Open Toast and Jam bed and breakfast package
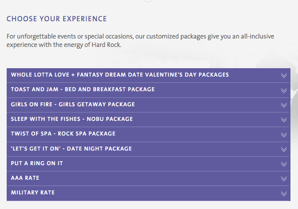The height and width of the screenshot is (209, 298). coord(148,90)
